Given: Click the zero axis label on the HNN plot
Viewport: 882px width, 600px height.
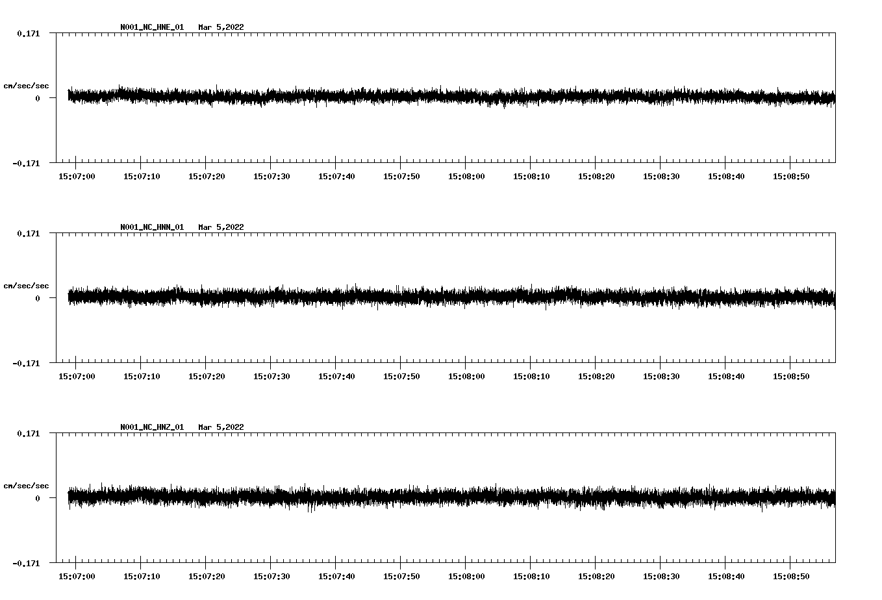Looking at the screenshot, I should (x=38, y=298).
